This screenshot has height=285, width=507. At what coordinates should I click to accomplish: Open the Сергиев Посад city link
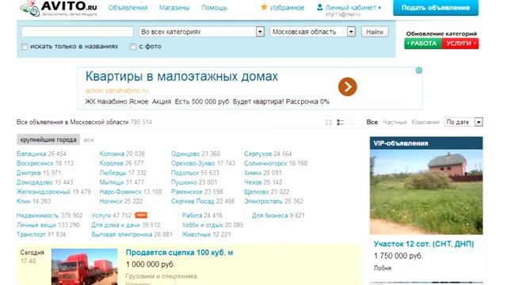193,201
